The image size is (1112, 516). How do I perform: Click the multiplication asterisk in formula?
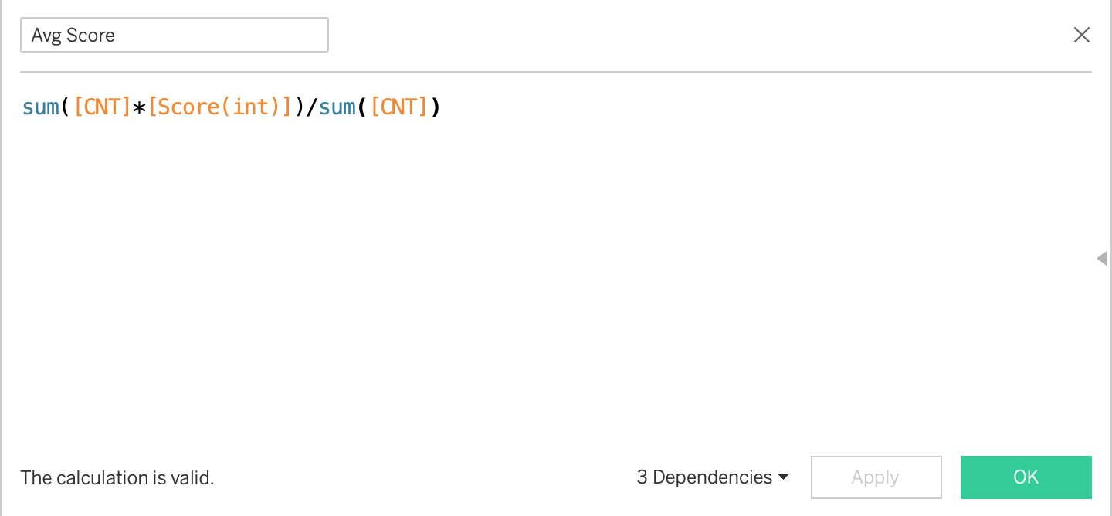tap(140, 107)
